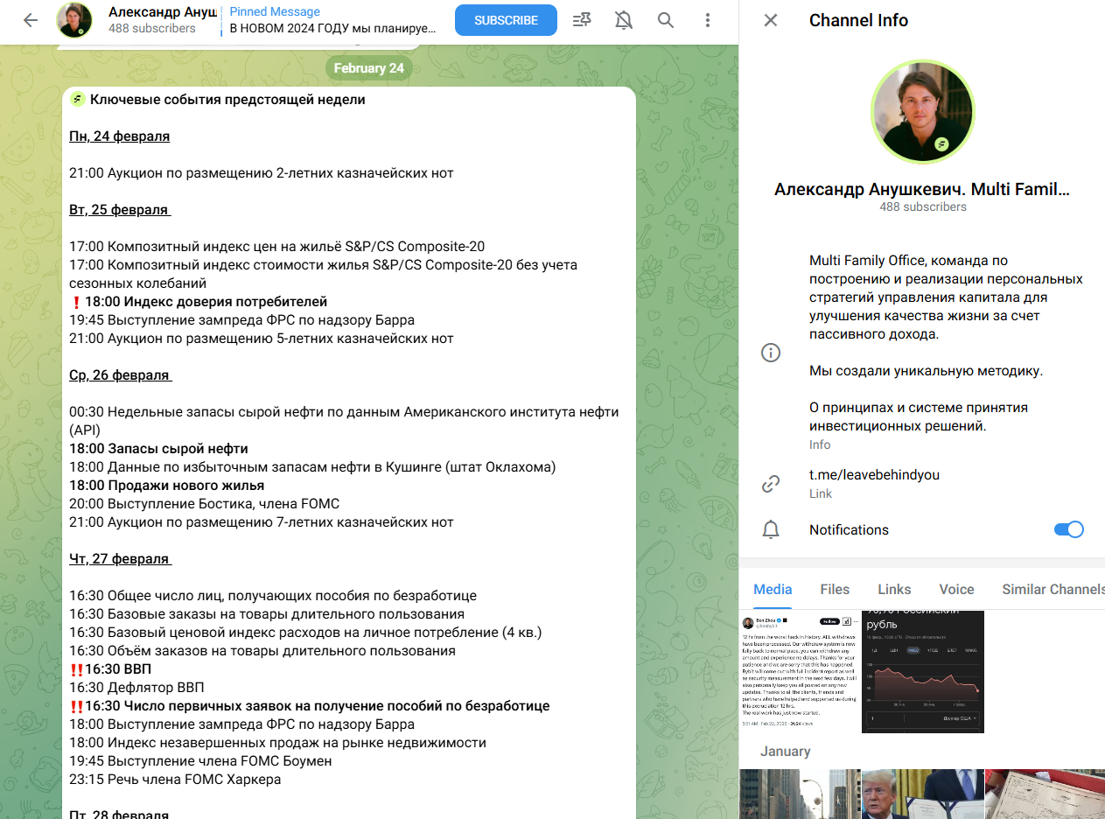Search in the channel using the magnifier
1105x819 pixels.
tap(666, 20)
